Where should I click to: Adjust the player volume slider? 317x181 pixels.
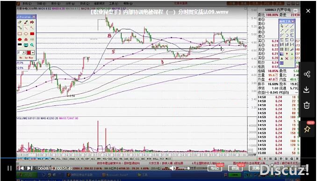[x=183, y=168]
